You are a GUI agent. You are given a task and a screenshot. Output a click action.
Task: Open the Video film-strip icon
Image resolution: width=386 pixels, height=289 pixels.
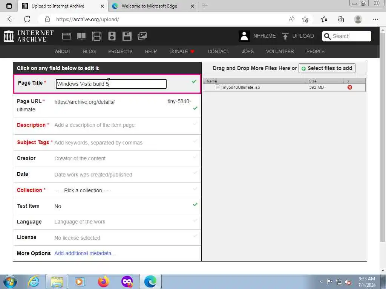coord(97,36)
